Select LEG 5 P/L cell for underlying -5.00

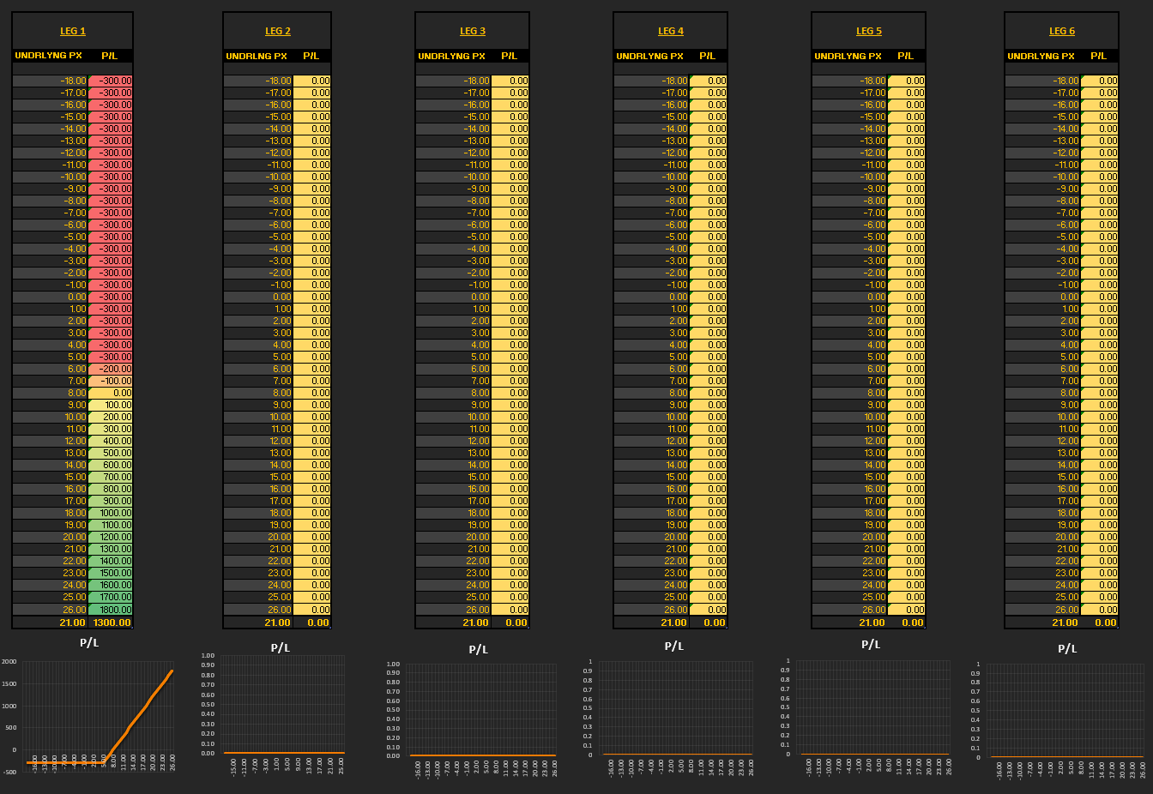(x=907, y=237)
